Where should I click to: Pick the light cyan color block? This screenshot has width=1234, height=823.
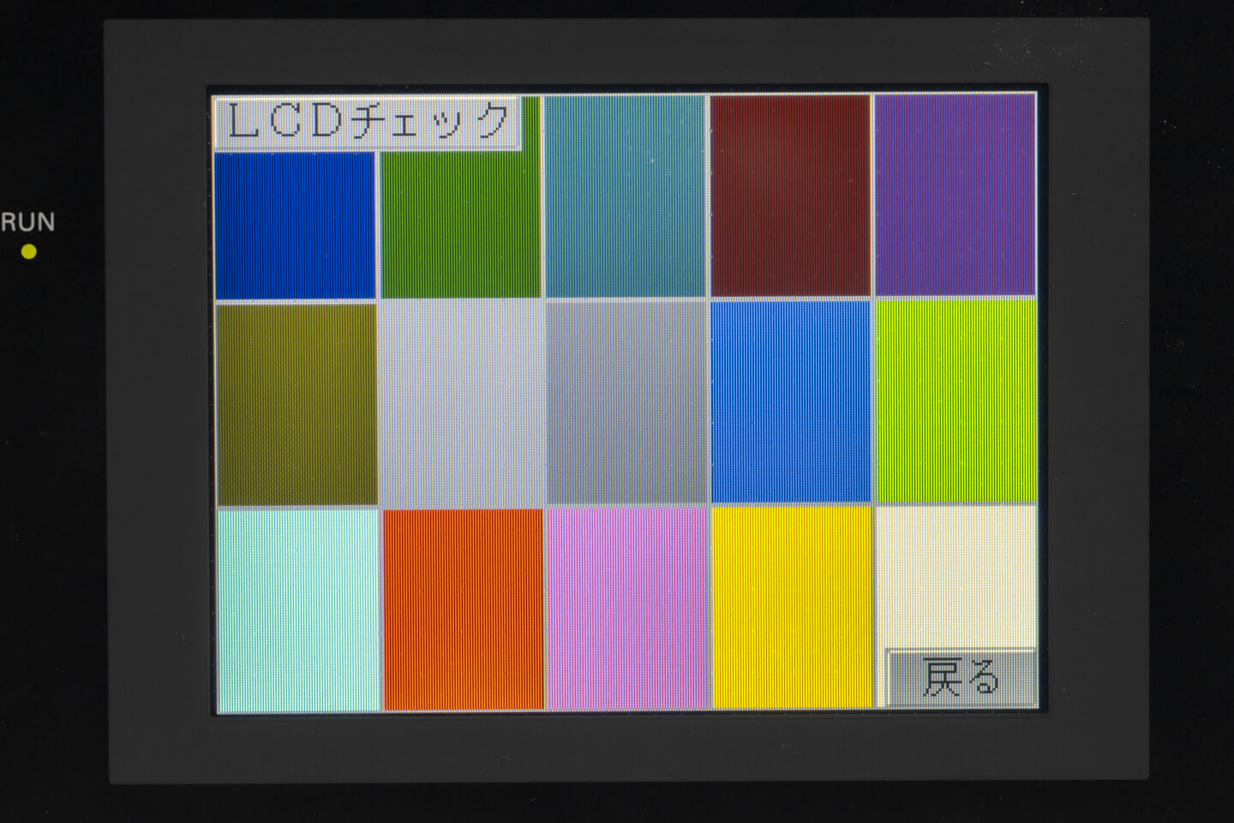pyautogui.click(x=298, y=610)
